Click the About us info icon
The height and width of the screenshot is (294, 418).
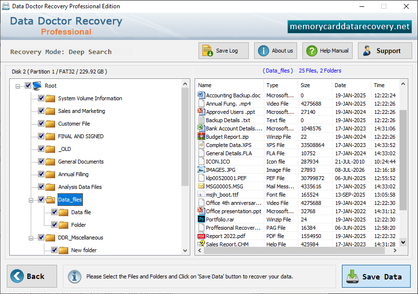click(263, 51)
